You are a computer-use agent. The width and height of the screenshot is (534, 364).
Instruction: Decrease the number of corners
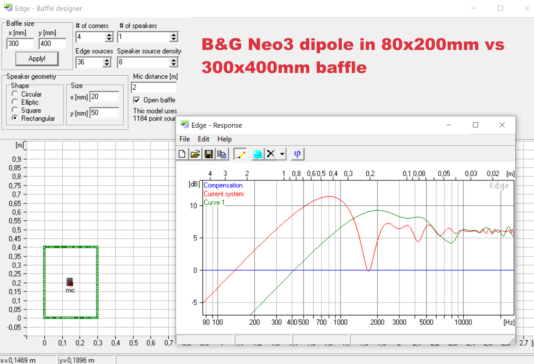tap(109, 39)
